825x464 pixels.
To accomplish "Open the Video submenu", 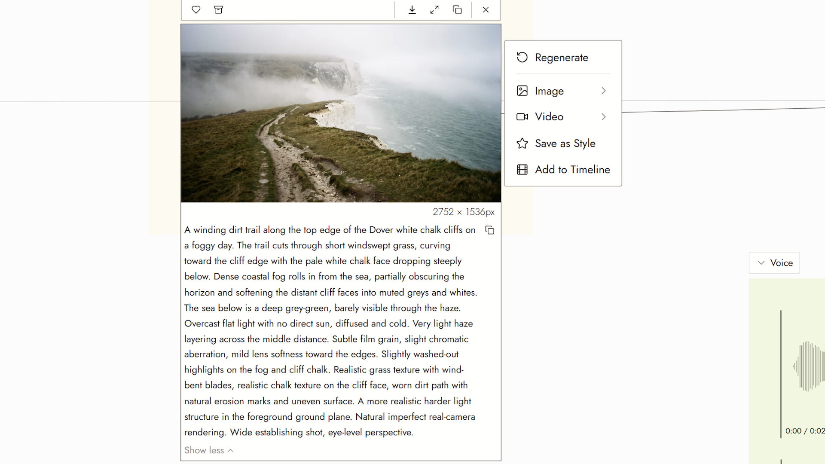I will point(563,117).
